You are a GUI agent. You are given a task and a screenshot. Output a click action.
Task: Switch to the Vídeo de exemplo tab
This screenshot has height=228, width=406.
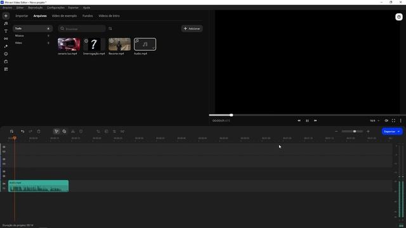tap(64, 16)
